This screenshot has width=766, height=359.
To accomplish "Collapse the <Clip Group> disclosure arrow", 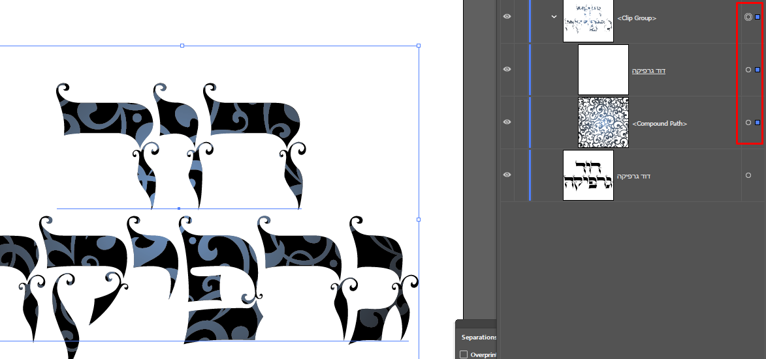I will pyautogui.click(x=554, y=16).
